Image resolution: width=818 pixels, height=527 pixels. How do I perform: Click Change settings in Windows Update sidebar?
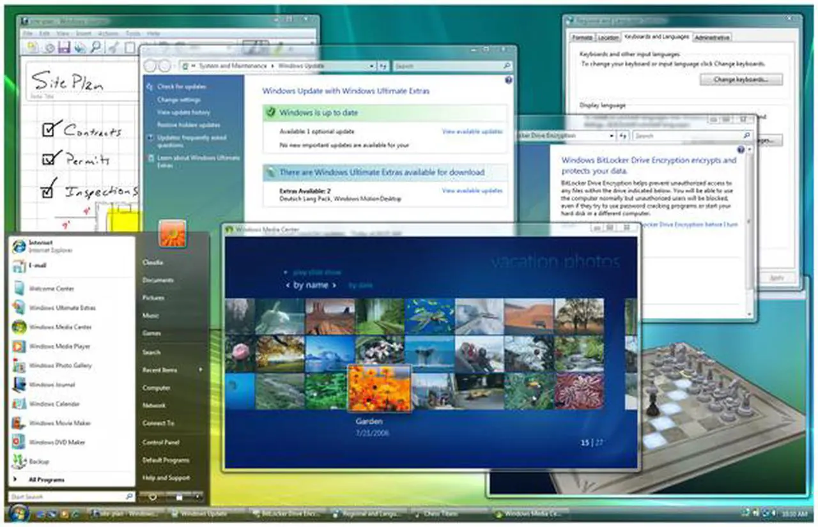click(x=179, y=100)
